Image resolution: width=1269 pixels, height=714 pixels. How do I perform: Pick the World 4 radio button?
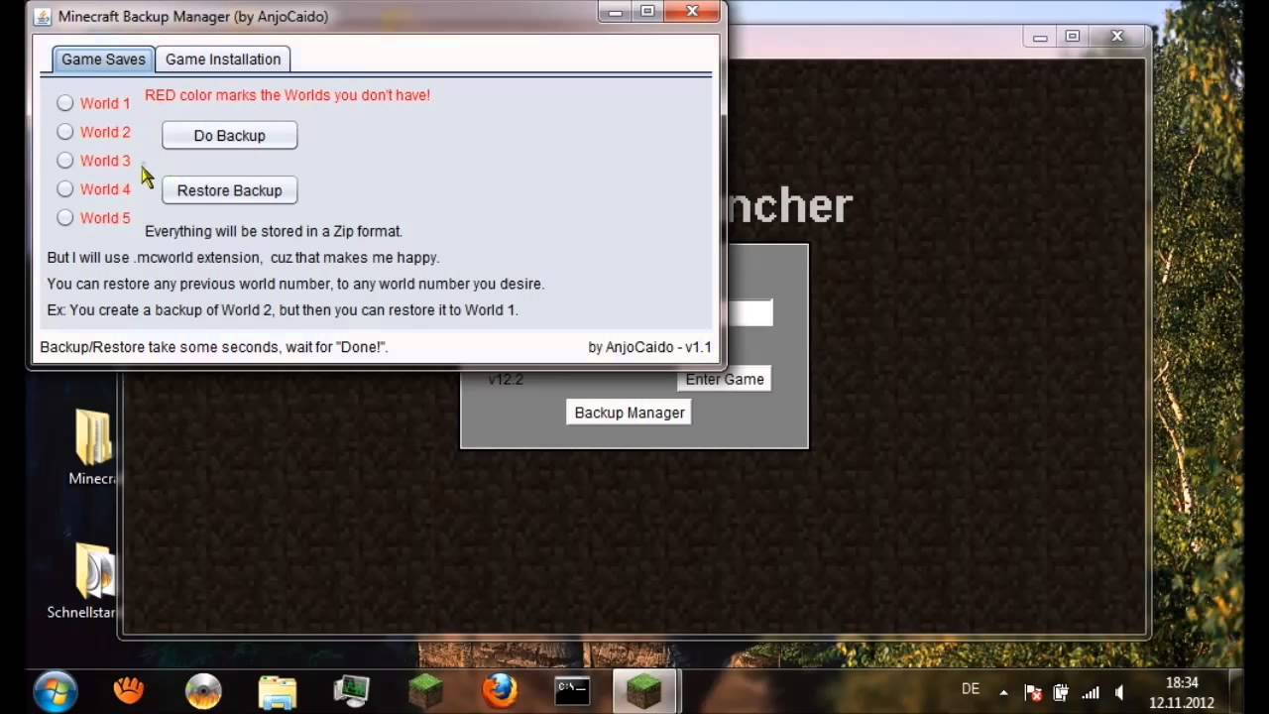[x=65, y=188]
